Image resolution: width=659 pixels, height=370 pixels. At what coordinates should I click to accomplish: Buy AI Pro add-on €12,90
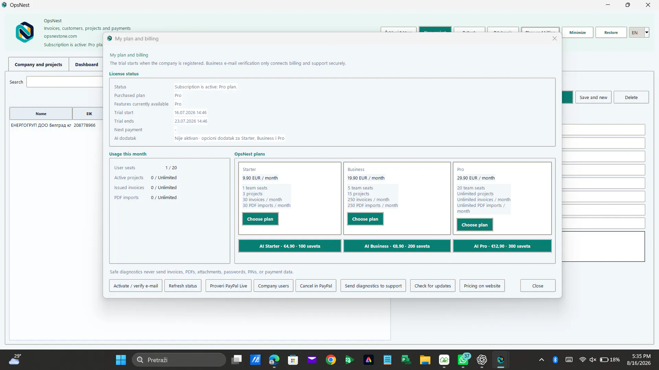click(x=502, y=246)
